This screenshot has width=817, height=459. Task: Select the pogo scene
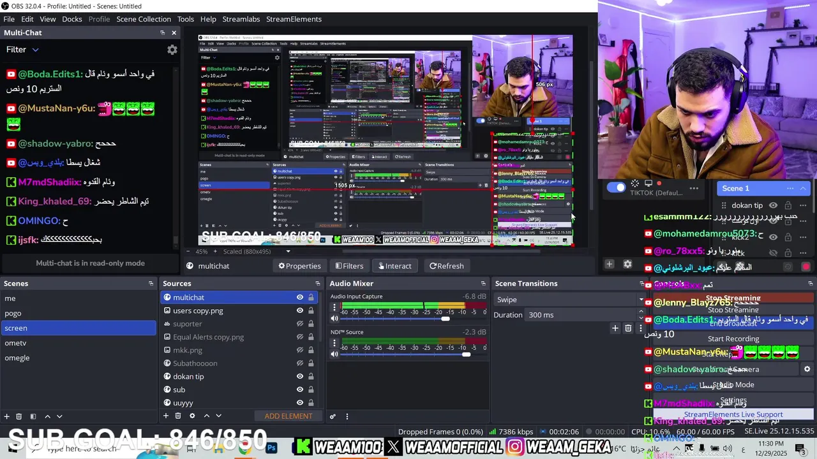coord(78,313)
